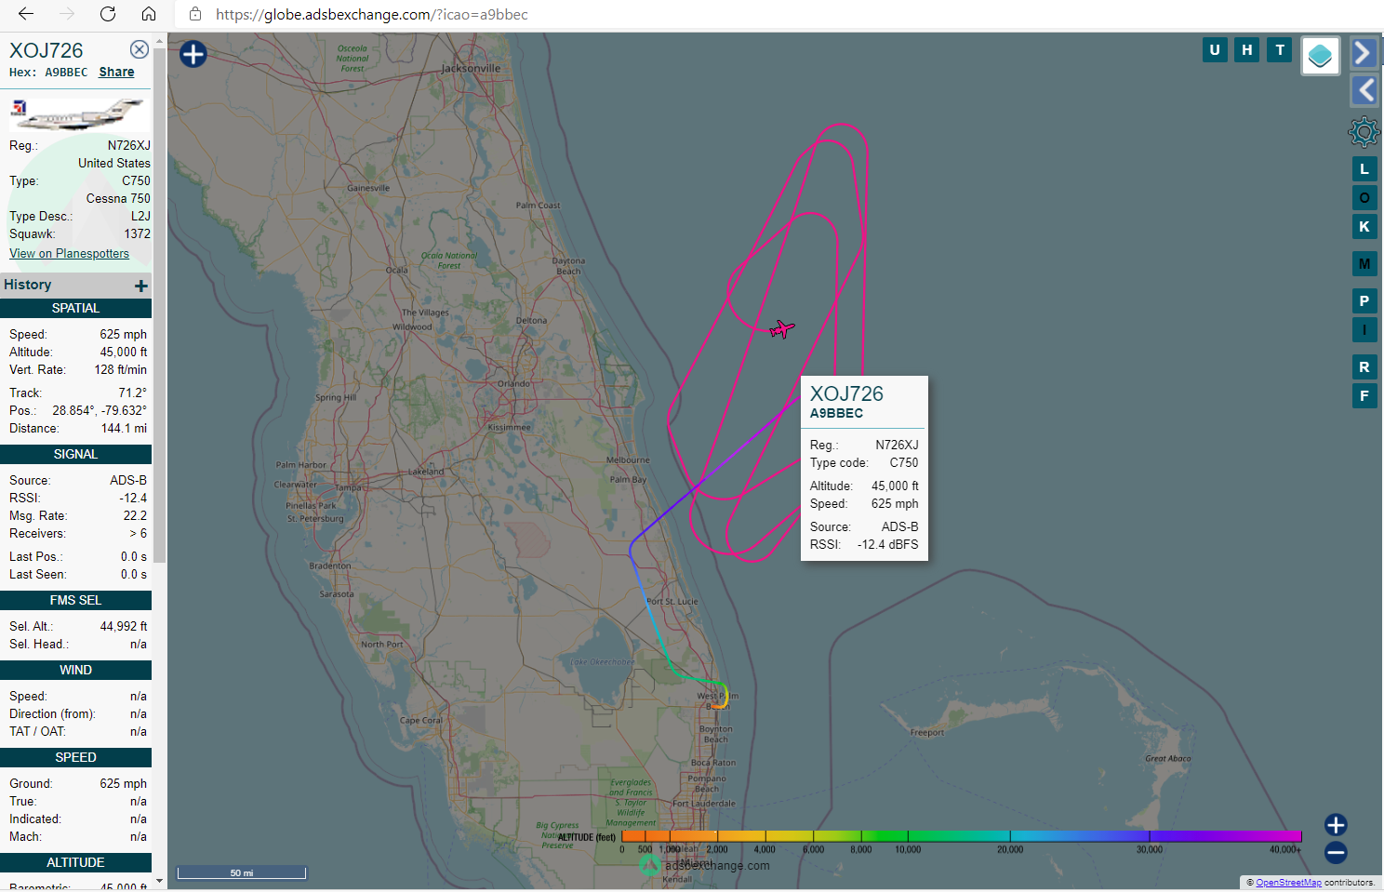Click the SPEED section header
The width and height of the screenshot is (1384, 892).
coord(75,757)
